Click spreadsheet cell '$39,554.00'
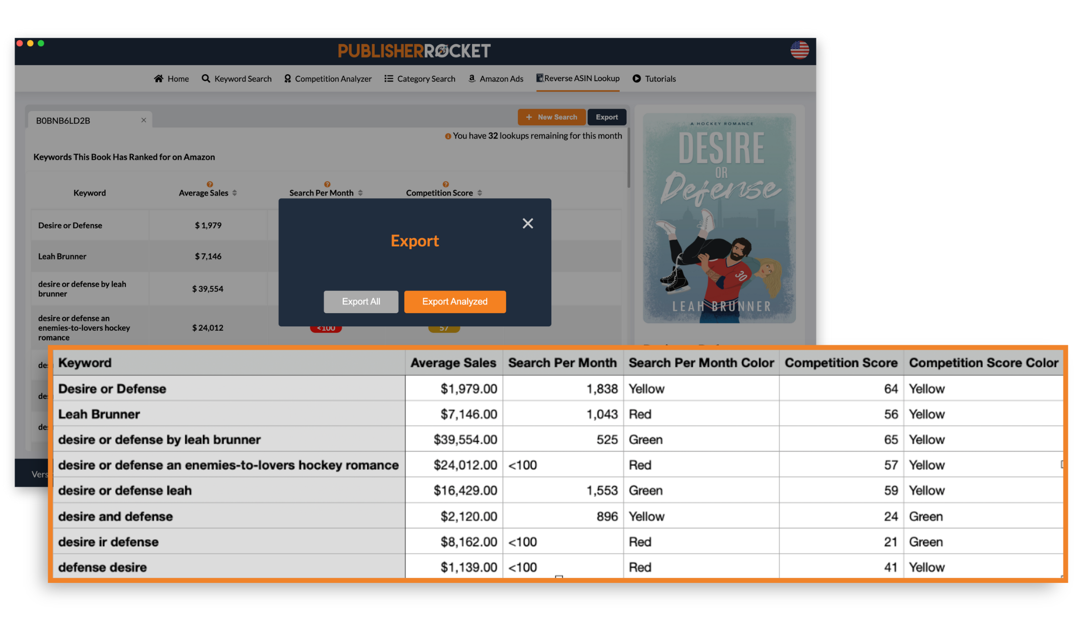This screenshot has width=1083, height=639. click(454, 440)
